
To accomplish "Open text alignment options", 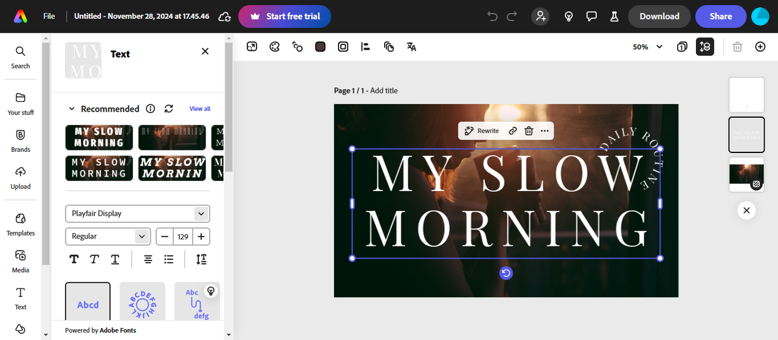I will (x=148, y=259).
